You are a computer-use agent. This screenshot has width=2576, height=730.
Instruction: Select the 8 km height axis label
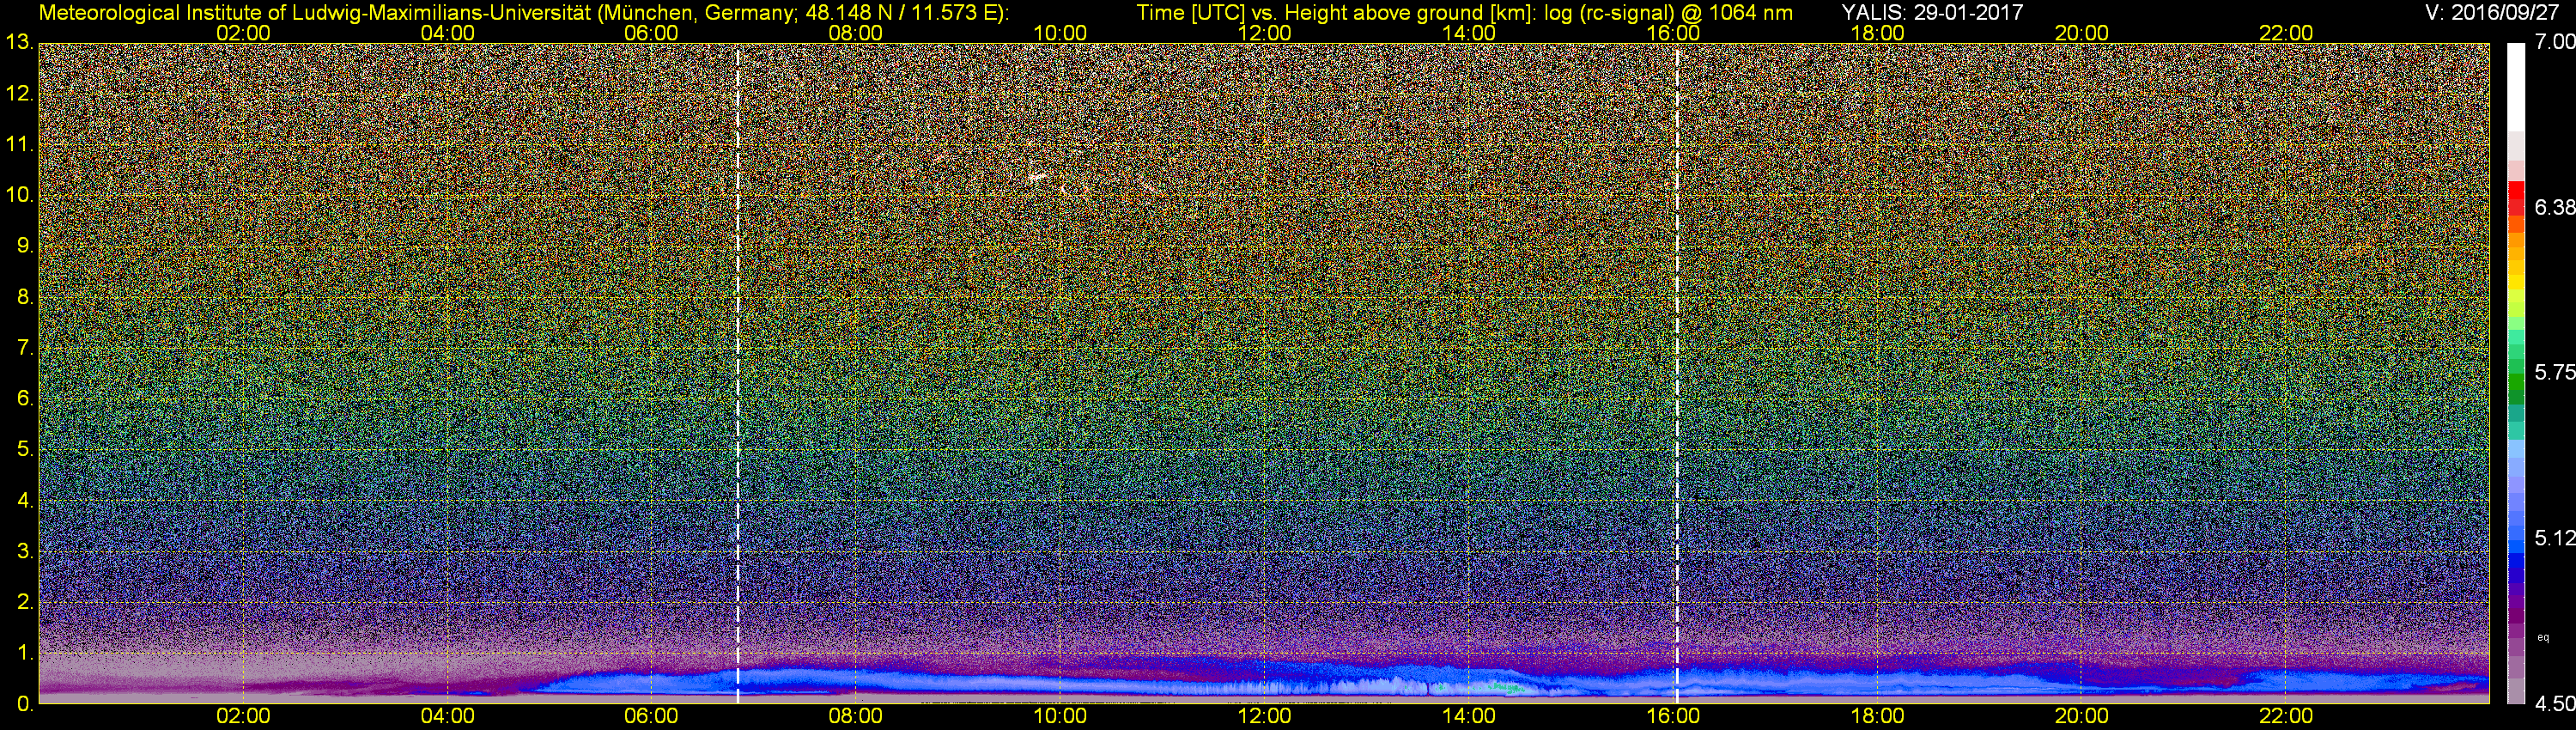pos(24,298)
